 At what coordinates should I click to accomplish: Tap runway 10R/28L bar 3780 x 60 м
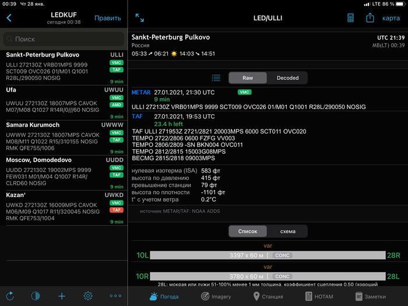[x=268, y=276]
